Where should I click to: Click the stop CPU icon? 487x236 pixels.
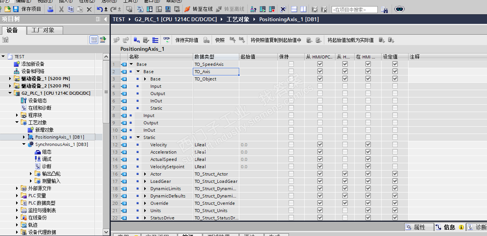tap(272, 9)
